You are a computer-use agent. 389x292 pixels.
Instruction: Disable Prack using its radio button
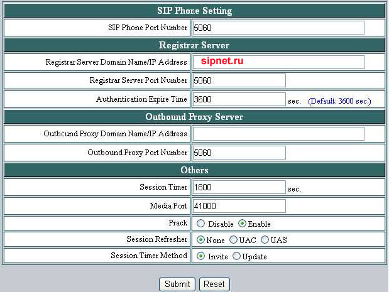click(x=201, y=224)
